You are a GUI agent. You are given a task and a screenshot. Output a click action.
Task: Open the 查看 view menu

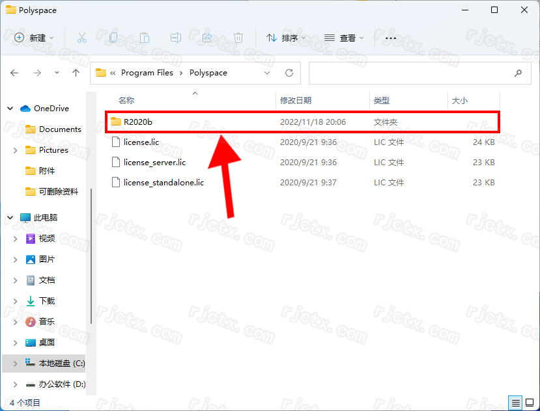tap(344, 38)
